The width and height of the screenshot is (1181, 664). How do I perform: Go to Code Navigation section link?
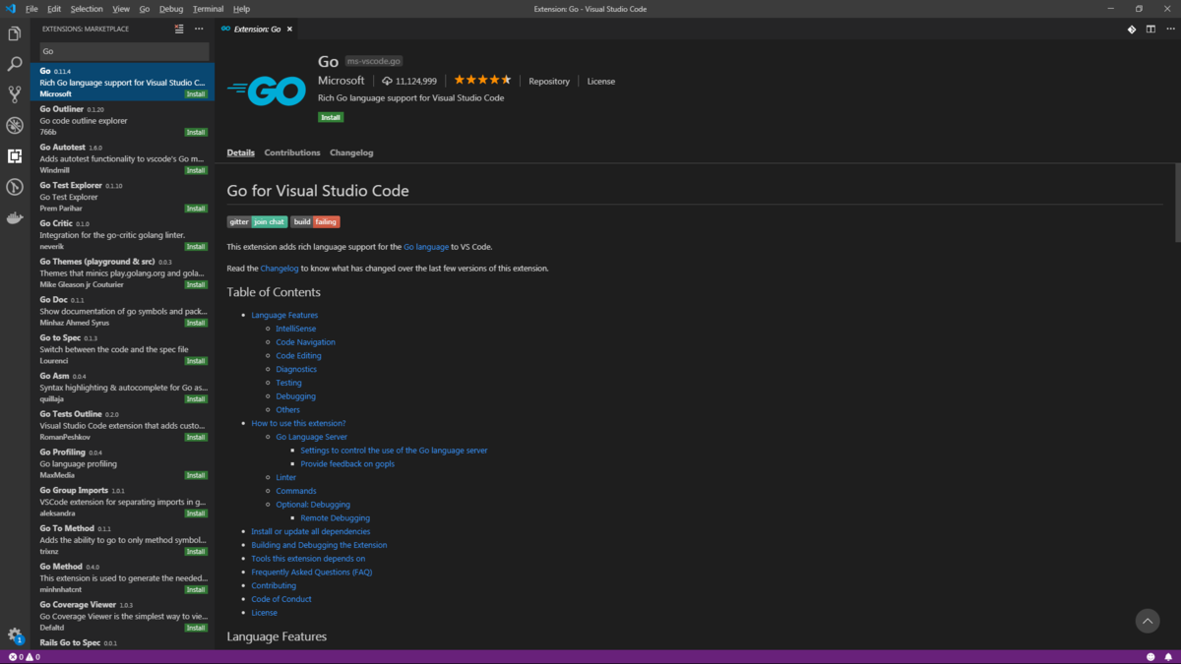(x=305, y=342)
